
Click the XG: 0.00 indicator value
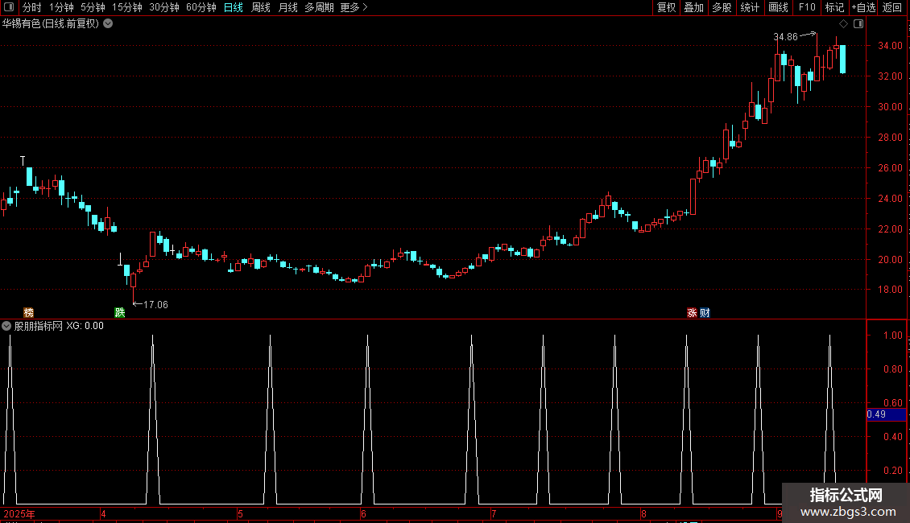coord(85,326)
